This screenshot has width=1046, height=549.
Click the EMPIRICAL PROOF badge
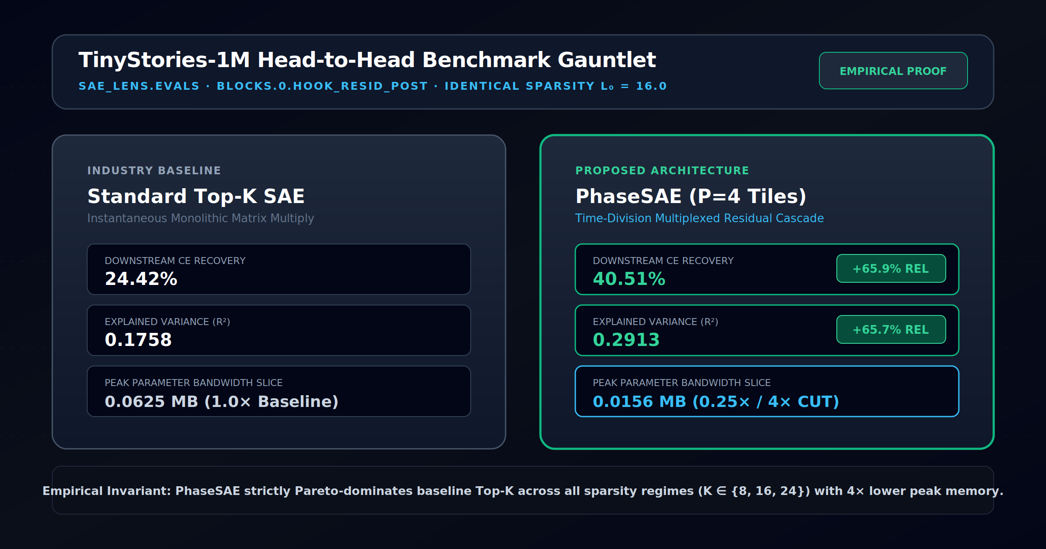[893, 71]
